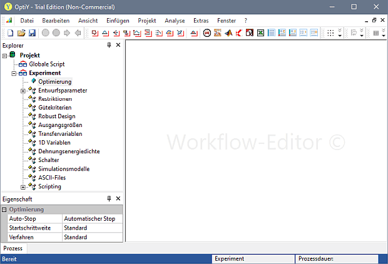Expand the Entwurfsparameter tree node
The width and height of the screenshot is (388, 264).
tap(23, 91)
